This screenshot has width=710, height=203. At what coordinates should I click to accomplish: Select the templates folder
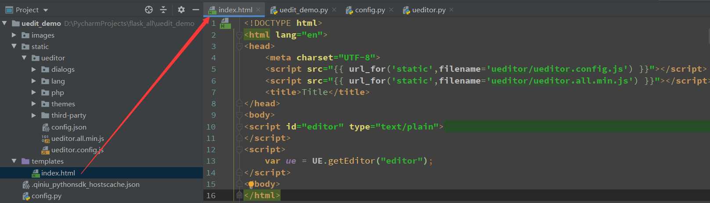tap(47, 161)
